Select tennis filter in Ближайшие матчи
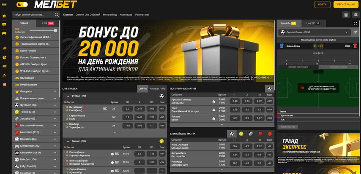 coord(241,134)
